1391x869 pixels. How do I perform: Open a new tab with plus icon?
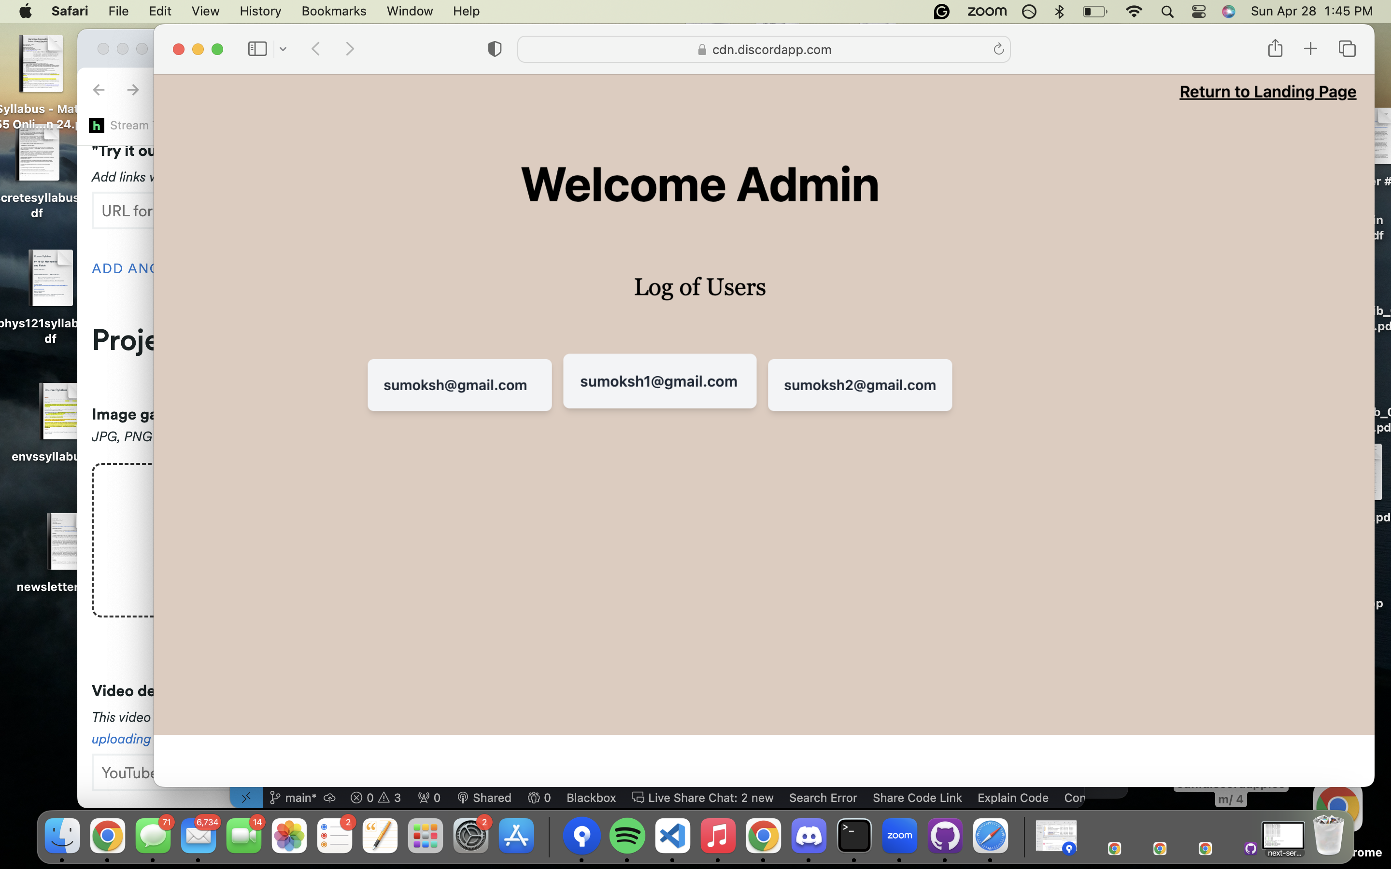[1310, 49]
